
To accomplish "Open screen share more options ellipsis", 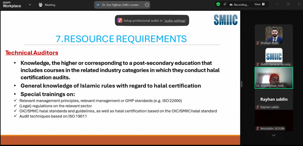I will pos(147,5).
